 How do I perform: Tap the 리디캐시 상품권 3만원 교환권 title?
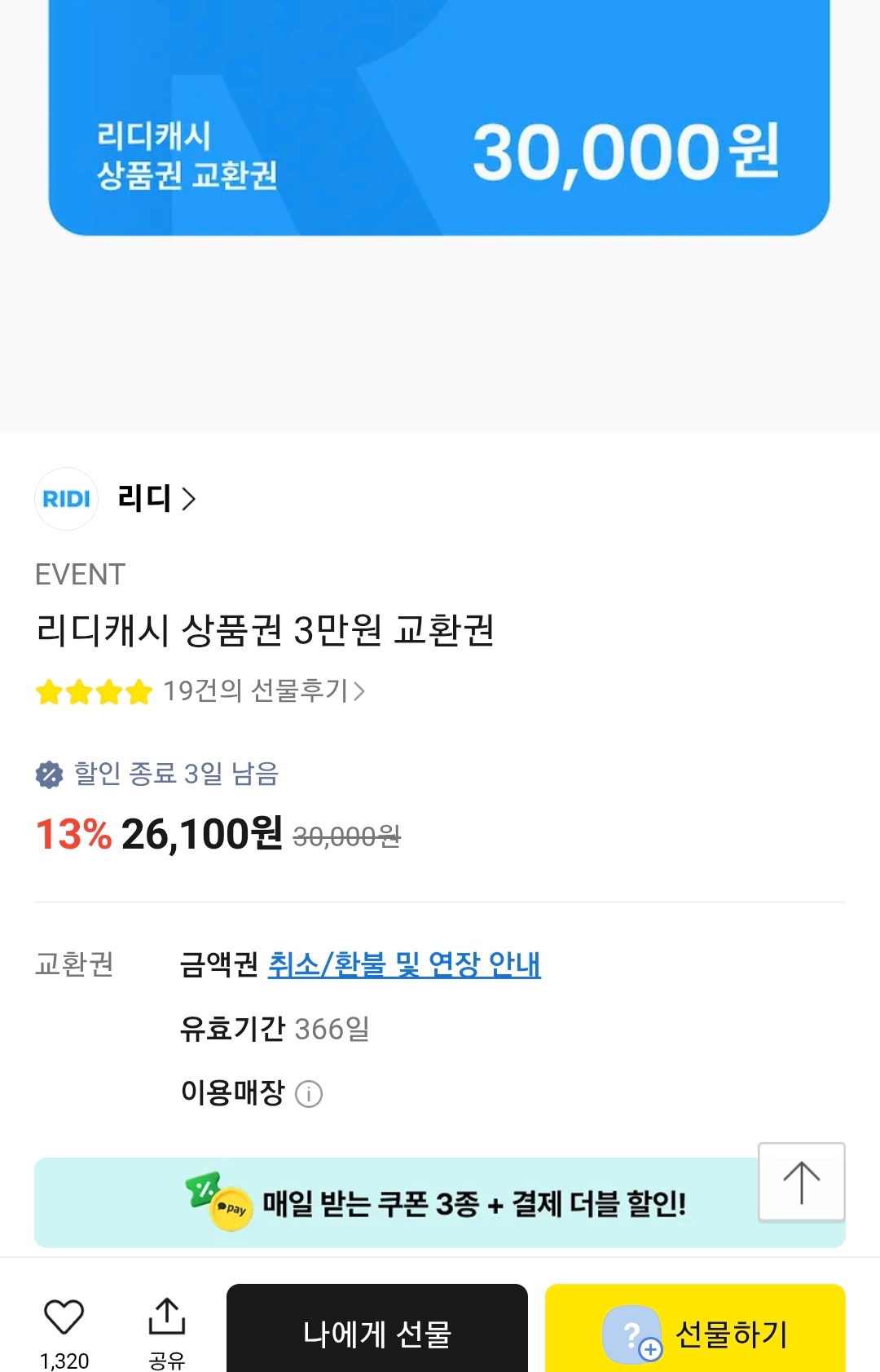tap(266, 630)
